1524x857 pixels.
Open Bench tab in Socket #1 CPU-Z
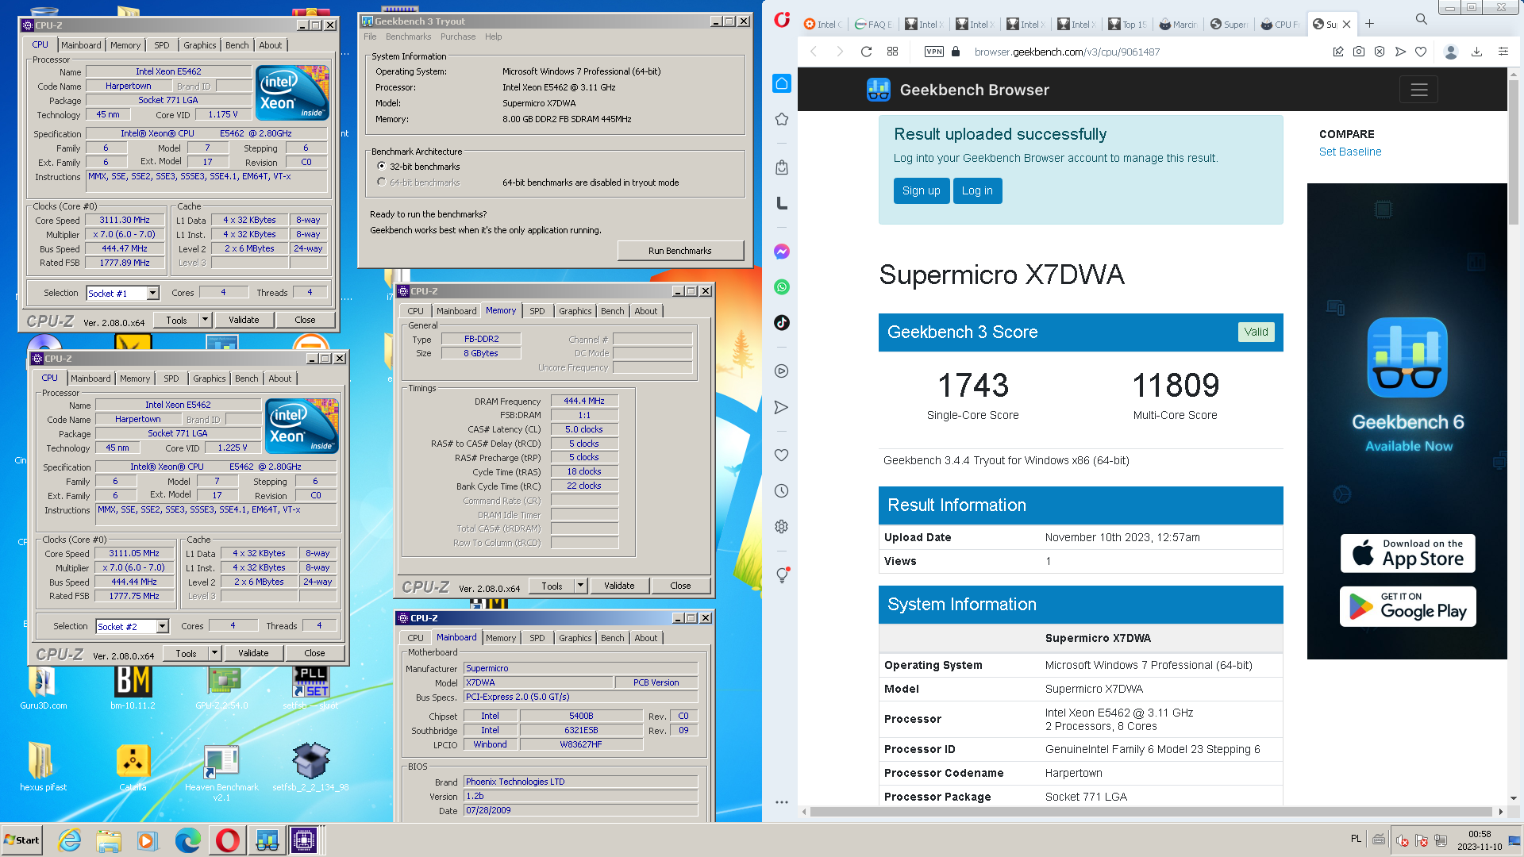click(x=237, y=45)
